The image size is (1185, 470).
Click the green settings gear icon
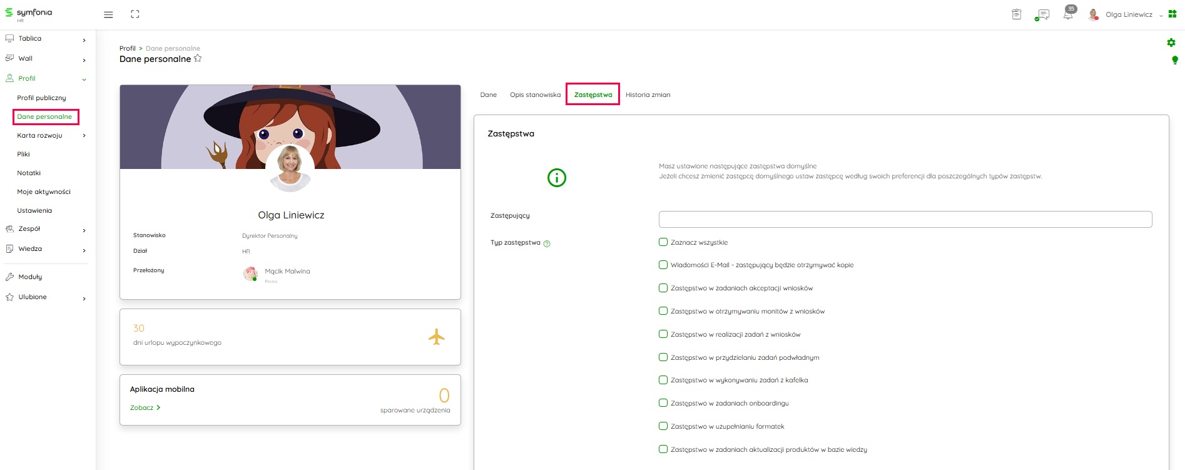point(1171,43)
